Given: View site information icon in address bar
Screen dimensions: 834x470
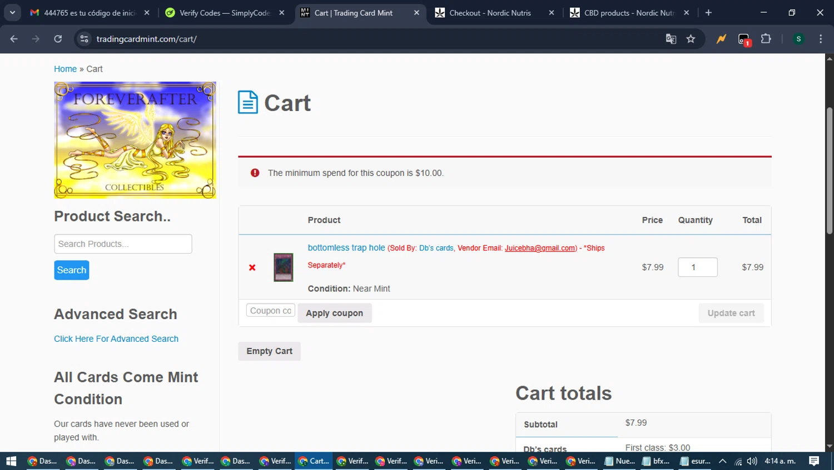Looking at the screenshot, I should click(84, 39).
